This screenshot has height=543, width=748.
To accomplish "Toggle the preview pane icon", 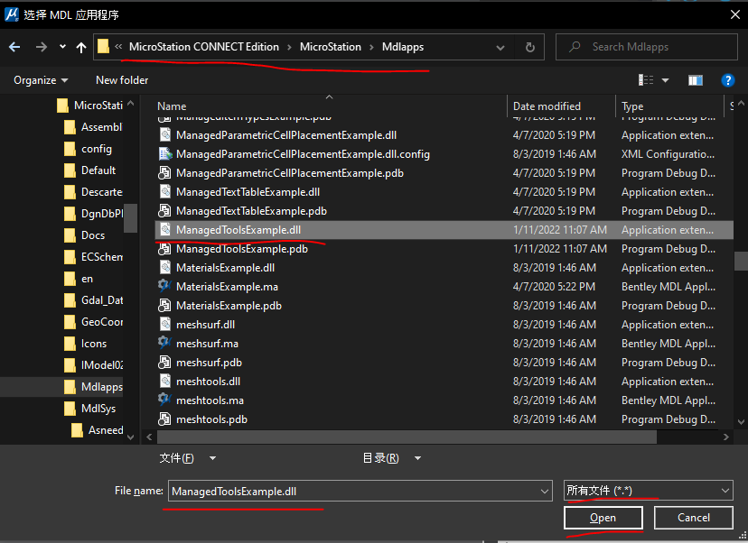I will tap(695, 80).
